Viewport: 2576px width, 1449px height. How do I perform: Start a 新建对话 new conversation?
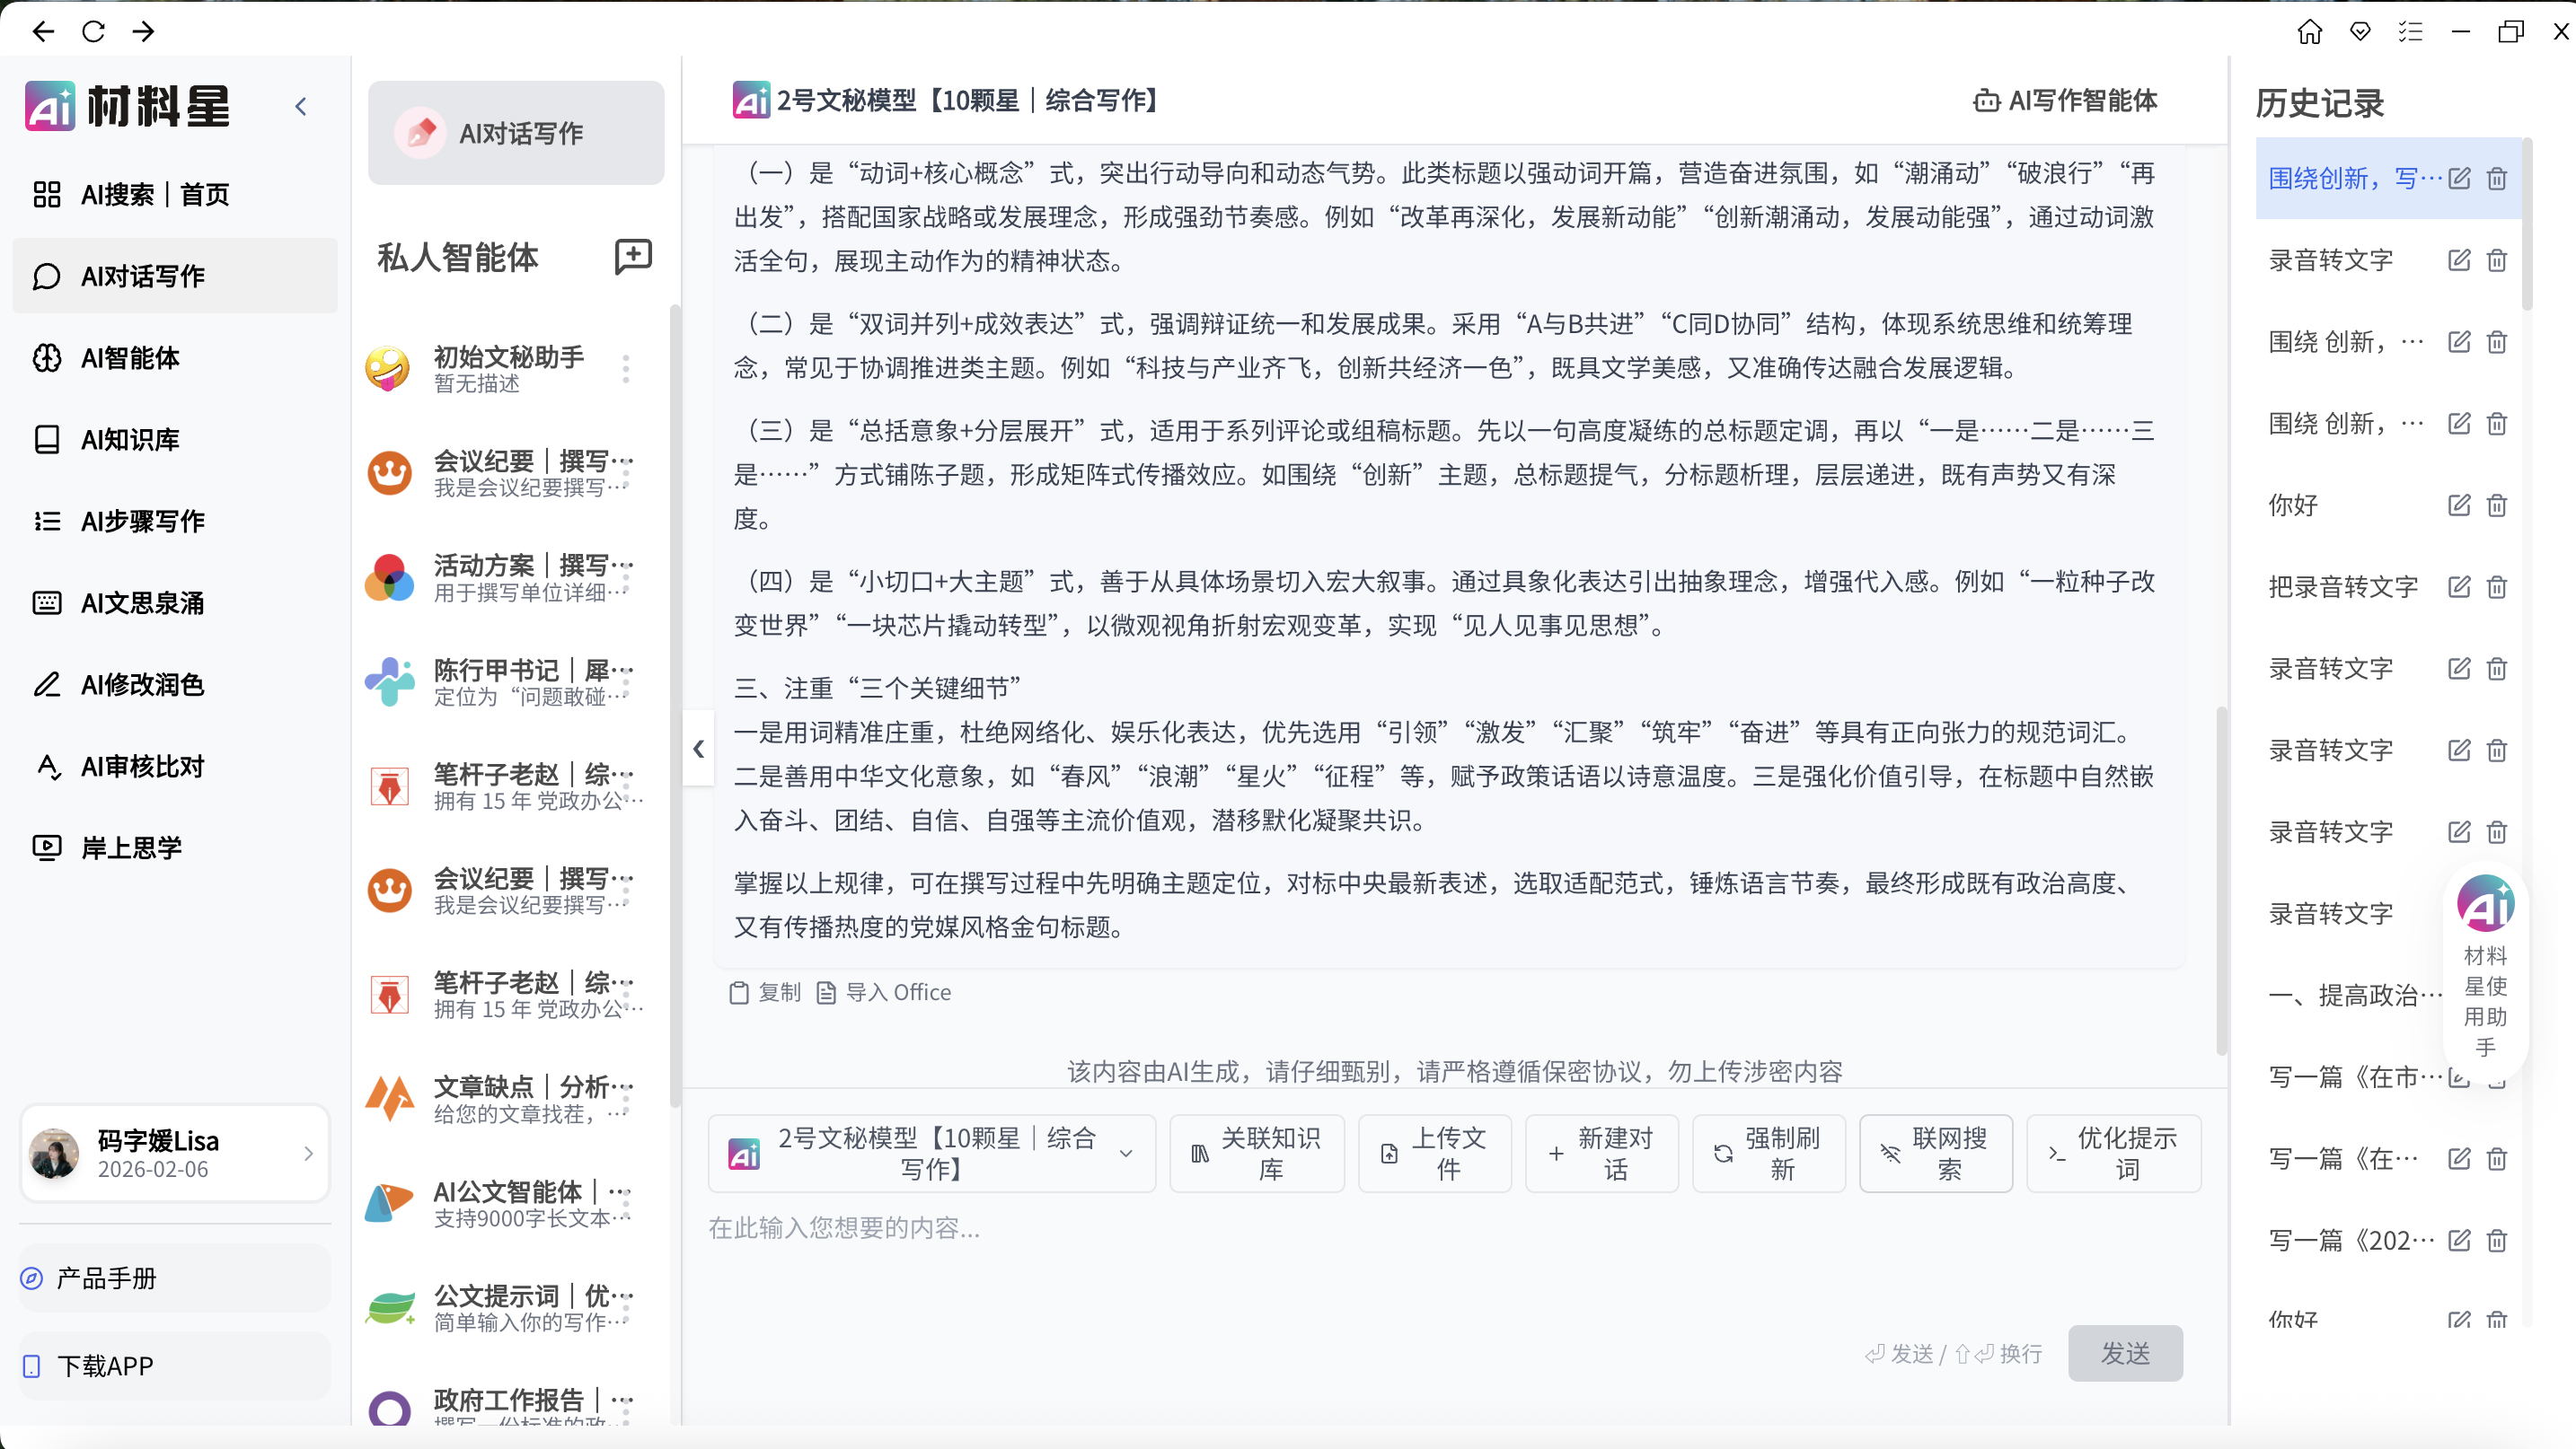tap(1601, 1154)
